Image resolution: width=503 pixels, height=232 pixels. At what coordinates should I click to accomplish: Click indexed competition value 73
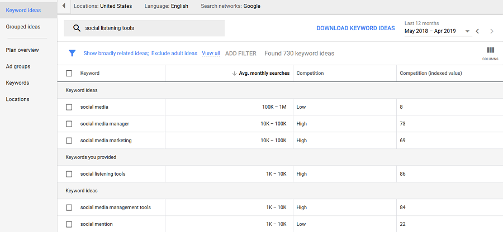(402, 124)
